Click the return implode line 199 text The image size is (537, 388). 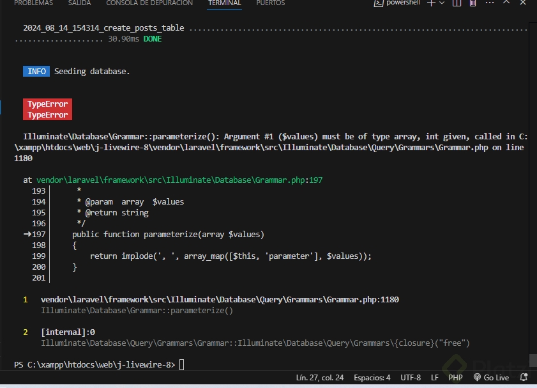pyautogui.click(x=231, y=256)
